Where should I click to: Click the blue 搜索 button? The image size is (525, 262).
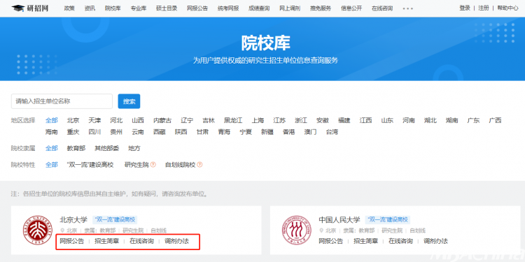129,101
